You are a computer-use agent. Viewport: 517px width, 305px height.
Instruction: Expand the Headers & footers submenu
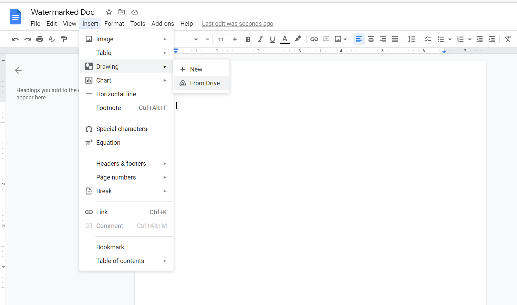point(126,163)
